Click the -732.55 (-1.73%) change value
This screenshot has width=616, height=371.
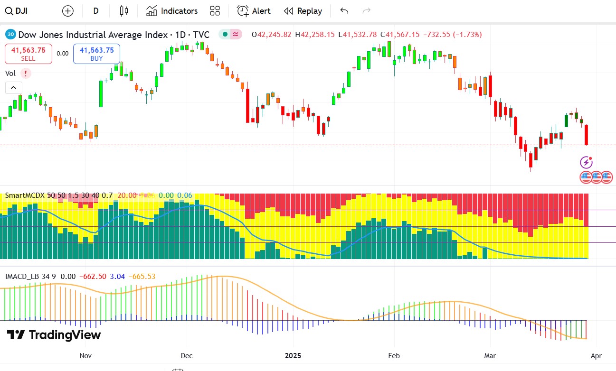click(x=453, y=35)
